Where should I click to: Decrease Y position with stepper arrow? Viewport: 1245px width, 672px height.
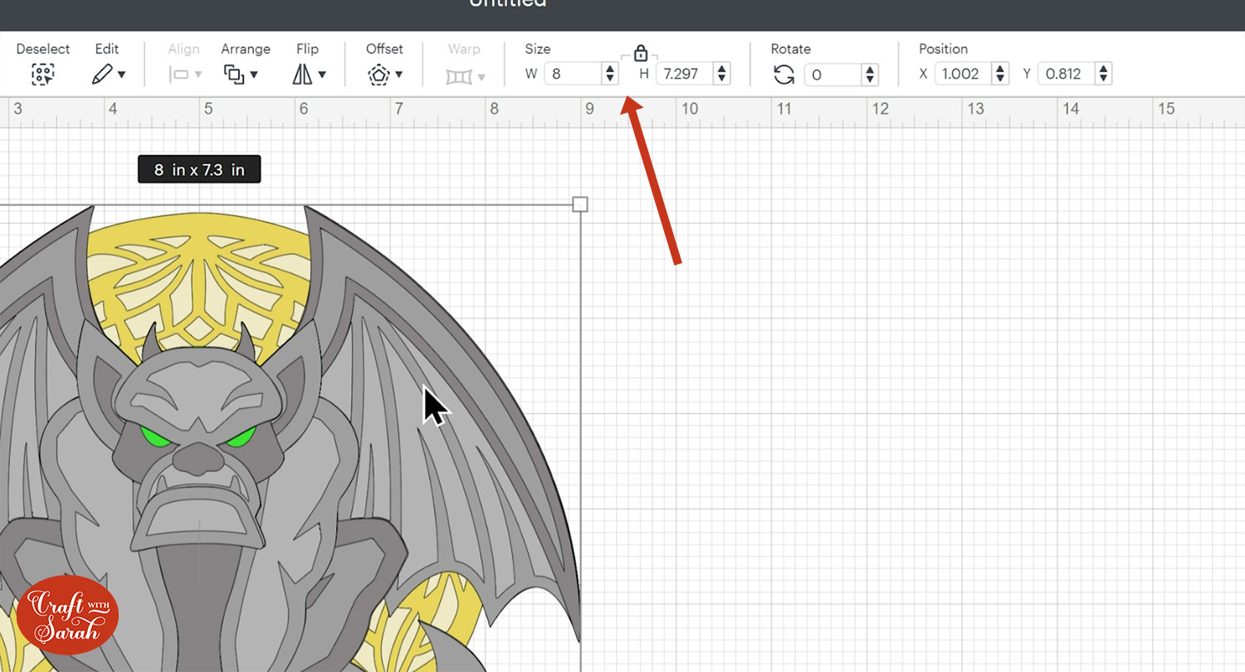(x=1103, y=79)
